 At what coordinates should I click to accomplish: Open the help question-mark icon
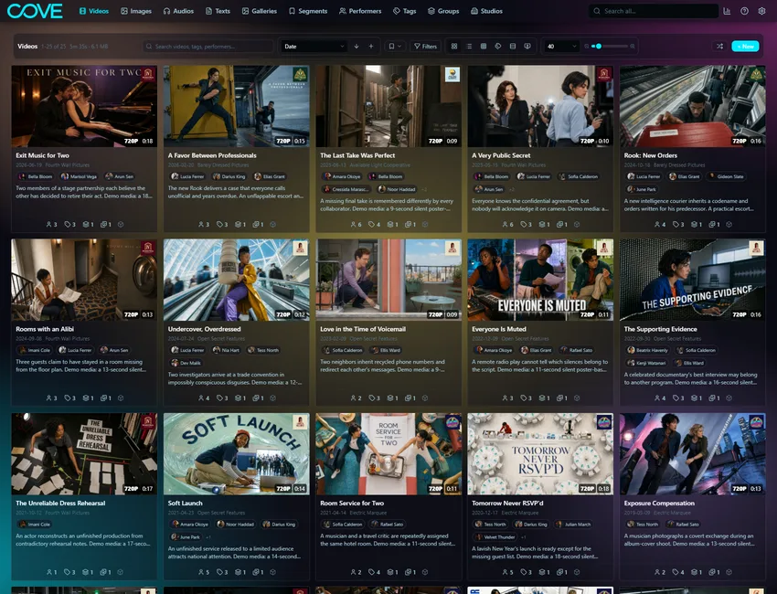(744, 11)
